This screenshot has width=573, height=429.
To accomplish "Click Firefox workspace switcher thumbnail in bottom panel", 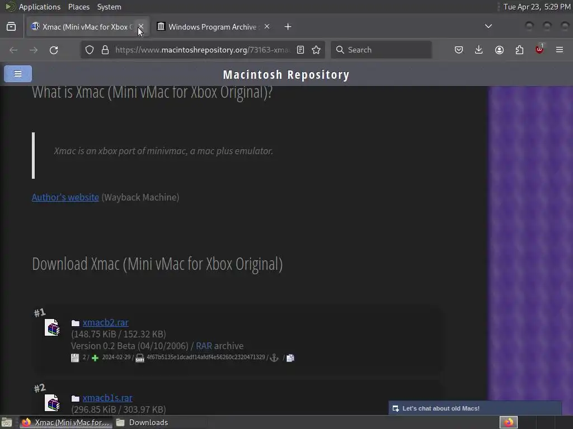I will [509, 422].
